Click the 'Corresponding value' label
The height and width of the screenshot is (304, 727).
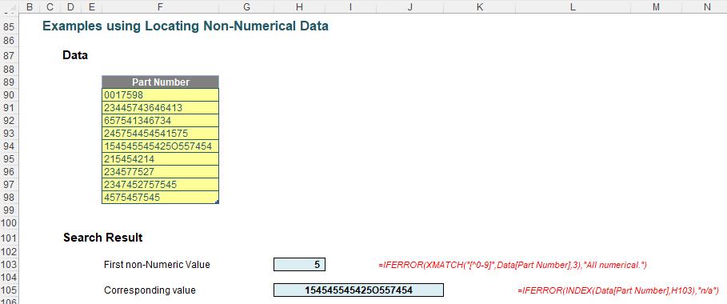150,290
